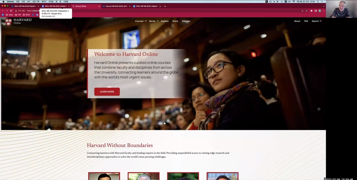Pause the hero carousel with the pause icon
This screenshot has height=180, width=357.
pyautogui.click(x=319, y=109)
